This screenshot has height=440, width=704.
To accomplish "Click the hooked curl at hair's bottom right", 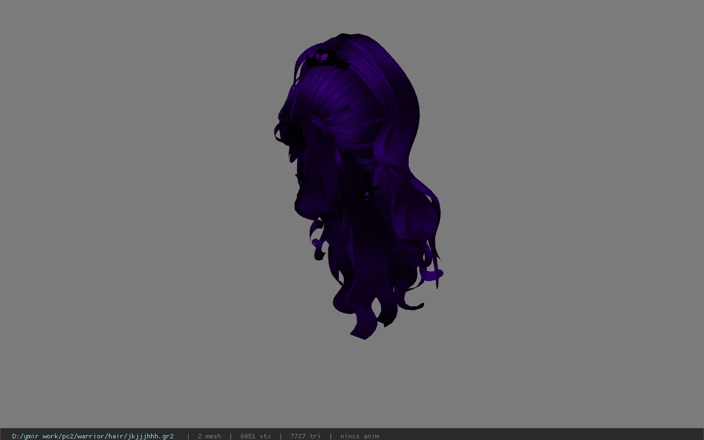I will pyautogui.click(x=411, y=305).
